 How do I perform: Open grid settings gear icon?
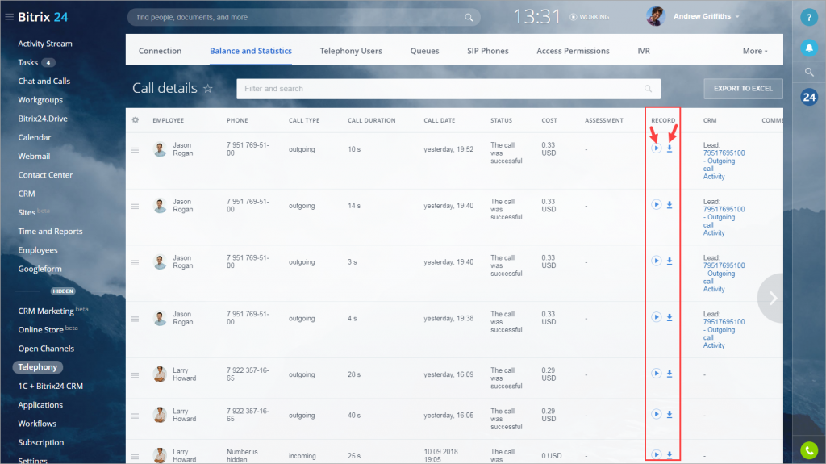pyautogui.click(x=136, y=120)
